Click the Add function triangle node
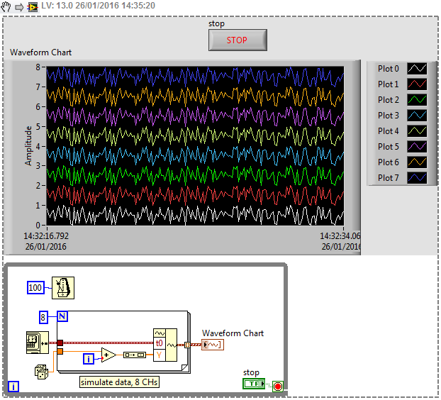 [108, 355]
